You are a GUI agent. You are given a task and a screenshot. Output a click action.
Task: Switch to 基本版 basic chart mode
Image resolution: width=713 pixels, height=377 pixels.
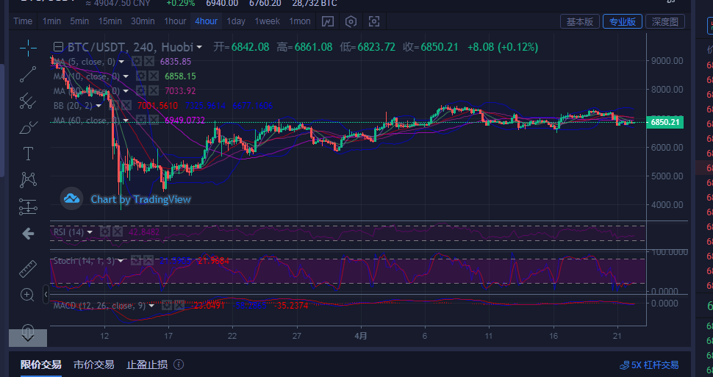click(579, 21)
